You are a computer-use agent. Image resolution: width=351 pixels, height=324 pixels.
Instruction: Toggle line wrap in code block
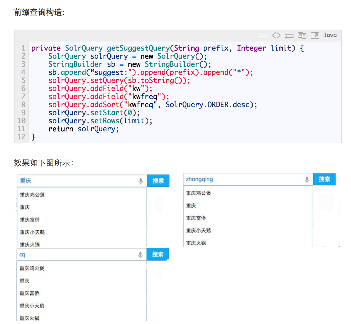pos(289,35)
